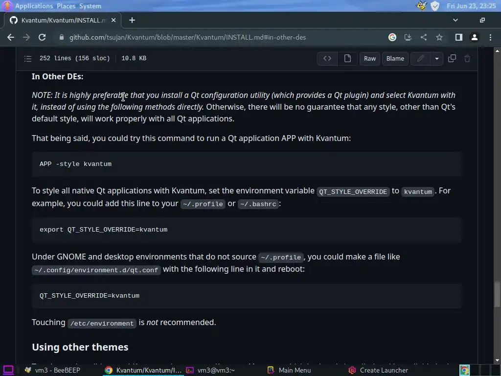
Task: Click the "10.8 KB" file size text
Action: click(134, 58)
